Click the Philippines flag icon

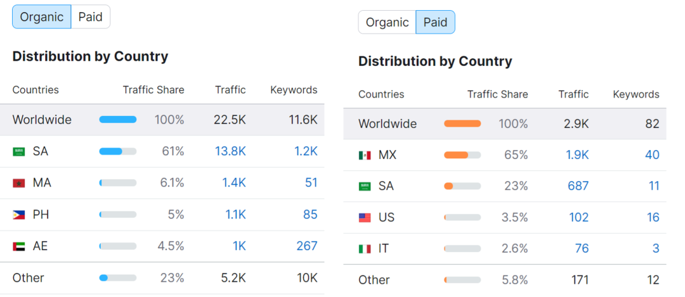point(19,215)
